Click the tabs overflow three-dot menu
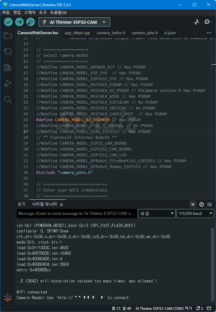Screen dimensions: 216x312 (x=209, y=33)
